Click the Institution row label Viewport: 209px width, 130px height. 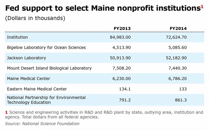[x=17, y=37]
